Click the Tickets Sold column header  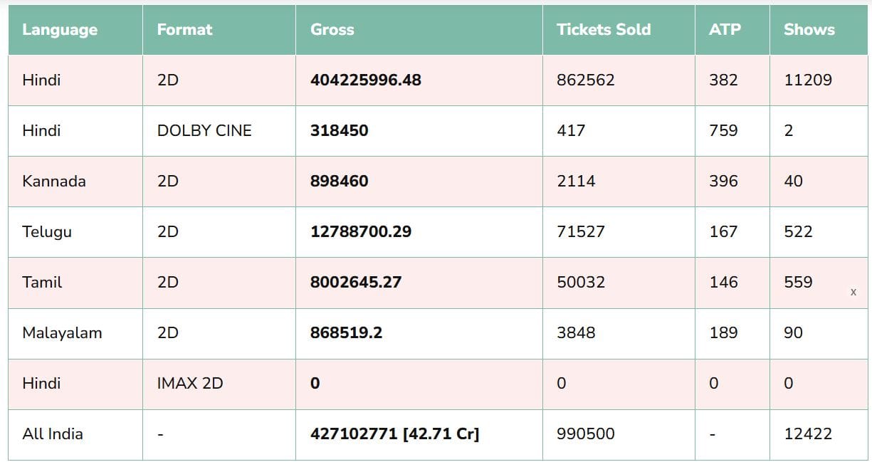603,30
